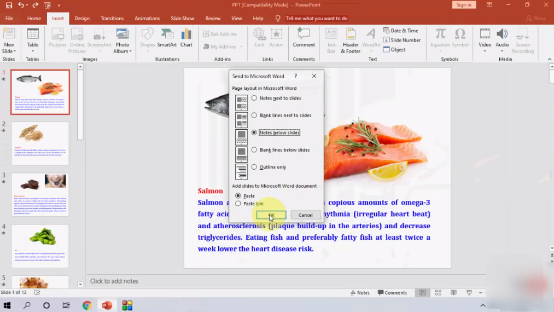554x312 pixels.
Task: Switch to Slide Sorter view
Action: (438, 292)
